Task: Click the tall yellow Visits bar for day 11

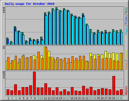Action: click(45, 58)
